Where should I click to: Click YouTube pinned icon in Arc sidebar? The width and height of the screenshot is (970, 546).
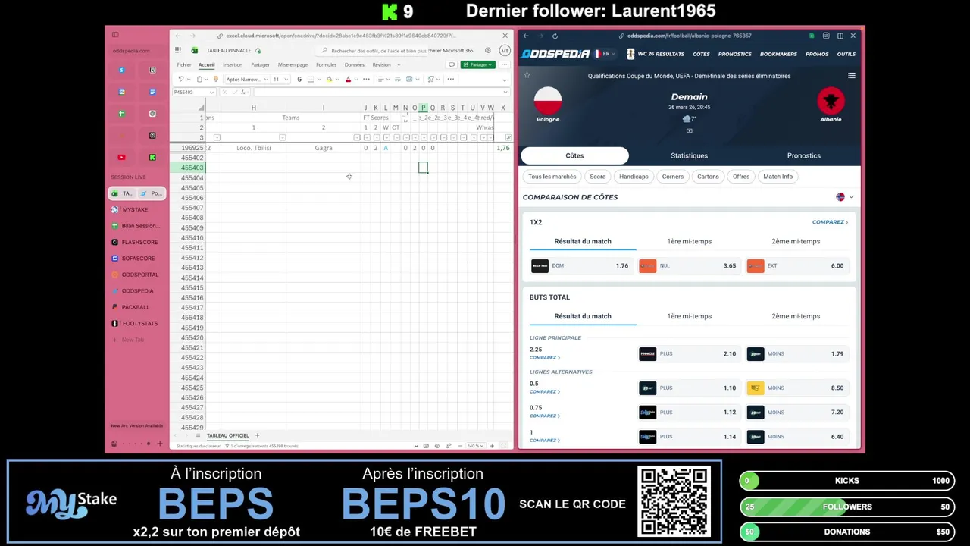point(121,157)
